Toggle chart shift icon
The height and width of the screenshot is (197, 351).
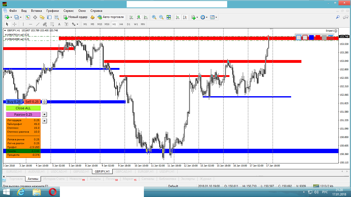(x=185, y=17)
